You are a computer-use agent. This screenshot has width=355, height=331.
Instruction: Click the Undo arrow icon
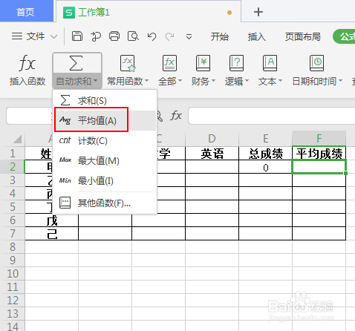152,36
